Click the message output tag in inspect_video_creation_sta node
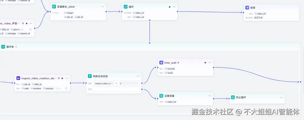This screenshot has height=120, width=304. tap(48, 88)
